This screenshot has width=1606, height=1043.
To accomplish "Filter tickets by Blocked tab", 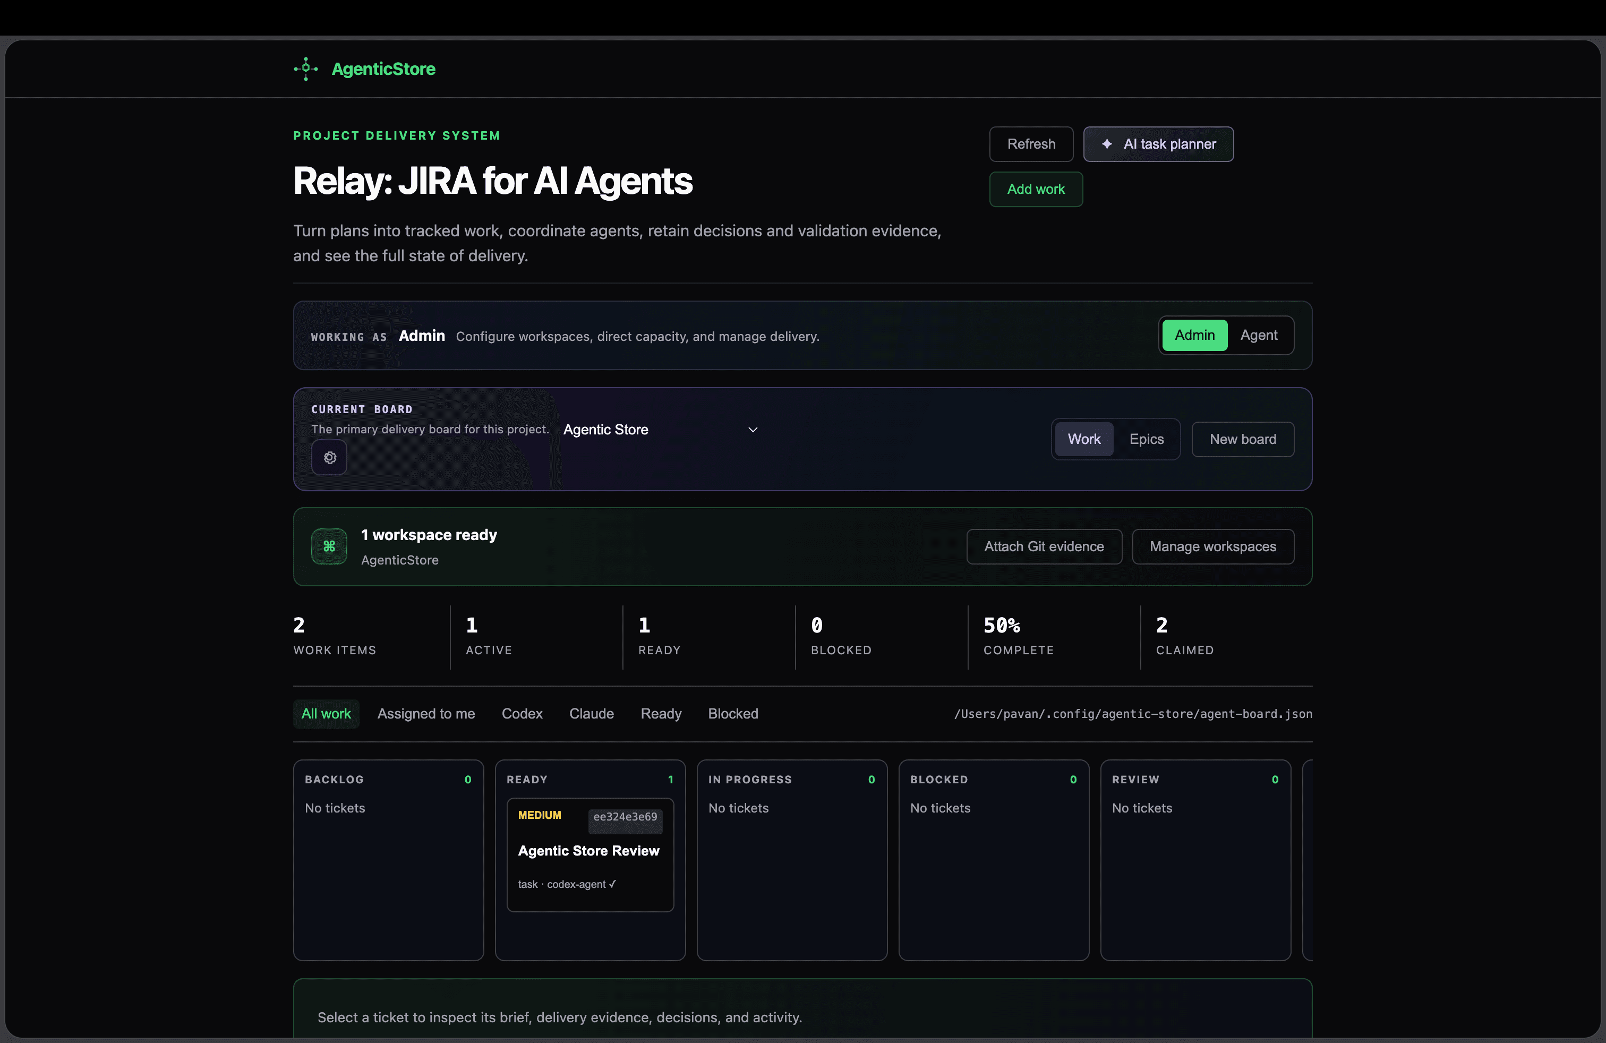I will tap(733, 714).
